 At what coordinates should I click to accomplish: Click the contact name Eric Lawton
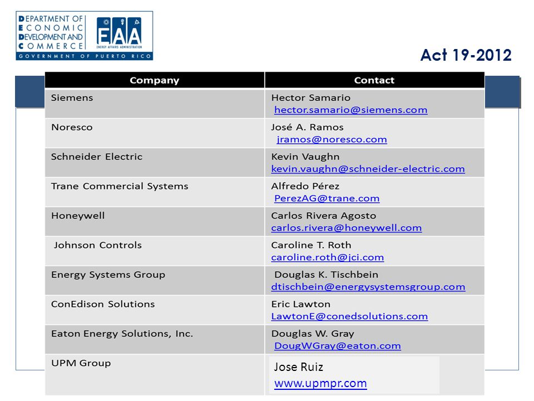[x=301, y=304]
